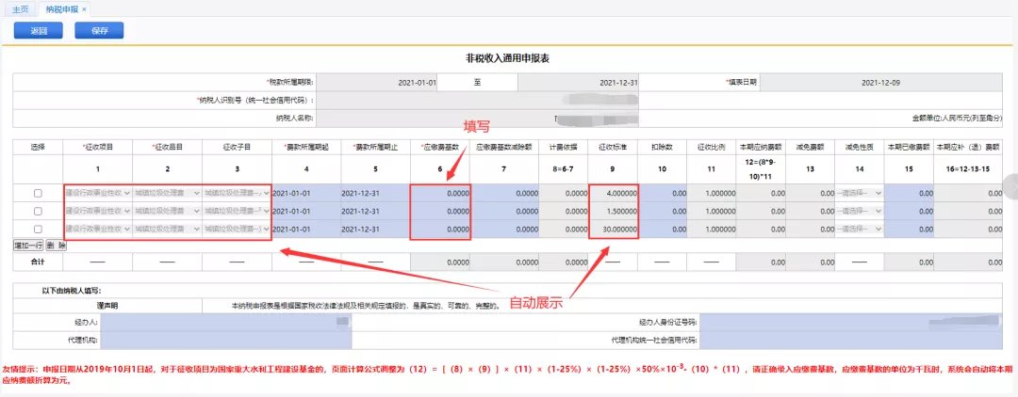Tick the first row's 选择 checkbox

(38, 193)
